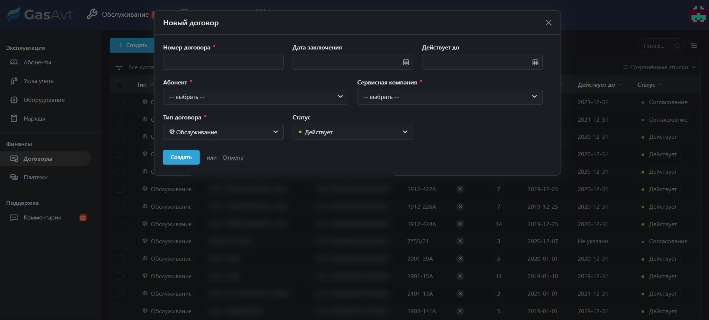Image resolution: width=709 pixels, height=320 pixels.
Task: Select checkbox for row 2101-13A
Action: [120, 294]
